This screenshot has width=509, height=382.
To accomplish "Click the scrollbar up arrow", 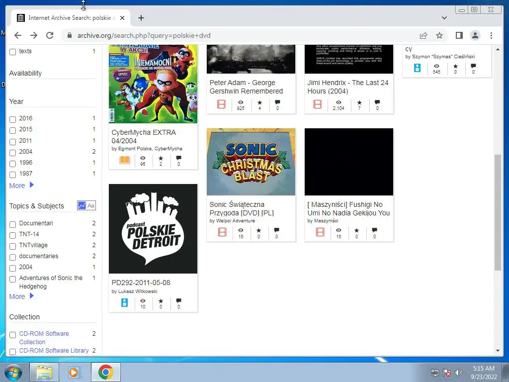I will point(498,49).
